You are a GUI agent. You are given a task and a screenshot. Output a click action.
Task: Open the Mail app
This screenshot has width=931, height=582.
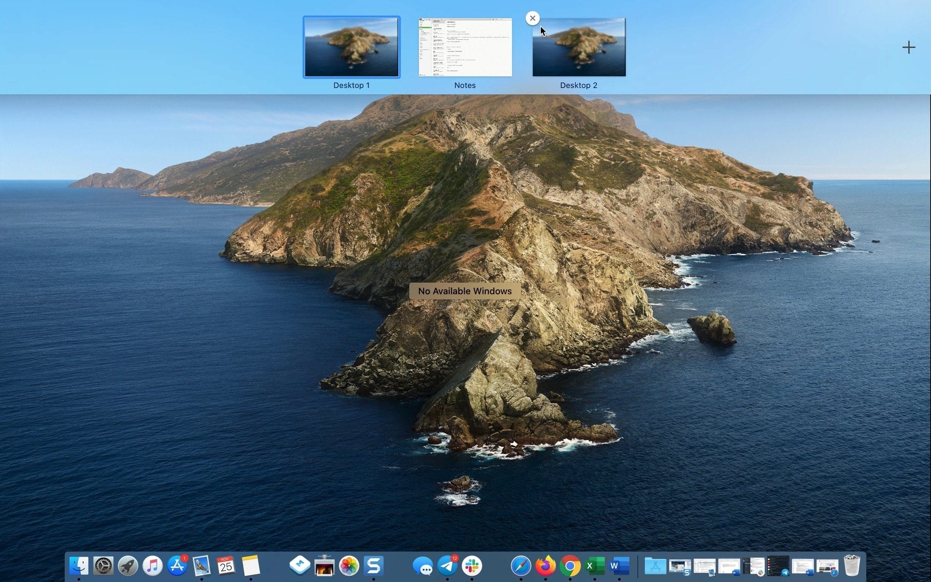coord(202,566)
